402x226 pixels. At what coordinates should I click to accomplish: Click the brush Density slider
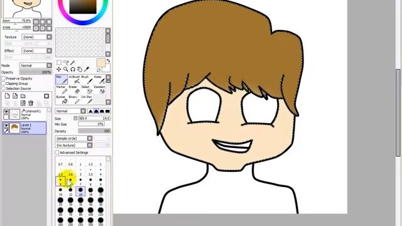[94, 131]
